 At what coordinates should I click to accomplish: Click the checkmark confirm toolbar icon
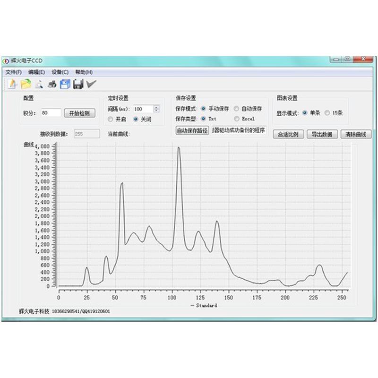(90, 84)
